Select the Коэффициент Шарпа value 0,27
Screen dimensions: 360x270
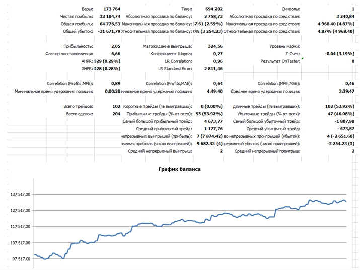coord(218,53)
